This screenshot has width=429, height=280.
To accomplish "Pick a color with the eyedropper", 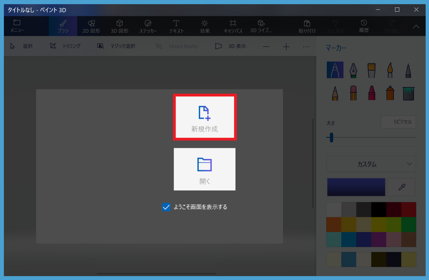I will coord(402,187).
